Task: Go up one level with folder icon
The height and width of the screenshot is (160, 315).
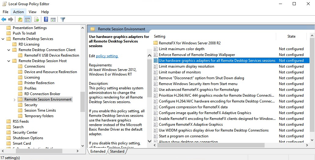Action: (x=20, y=20)
